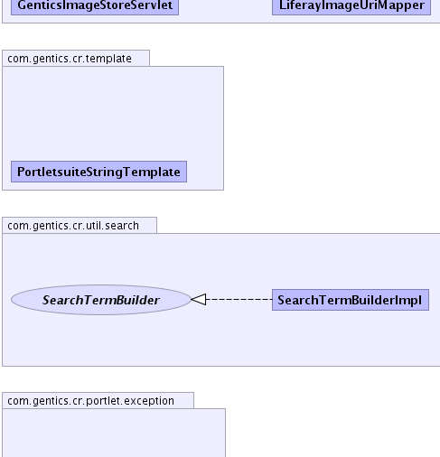Select the SearchTermBuilder interface ellipse
Viewport: 440px width, 457px height.
pyautogui.click(x=101, y=300)
